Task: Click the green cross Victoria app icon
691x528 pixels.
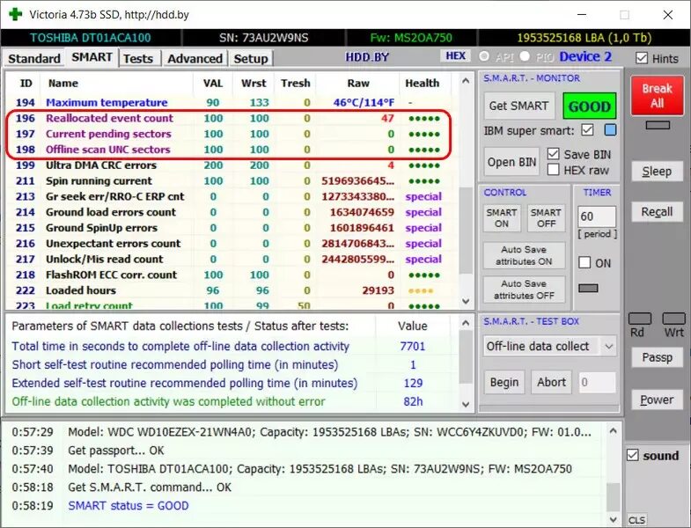Action: click(15, 14)
